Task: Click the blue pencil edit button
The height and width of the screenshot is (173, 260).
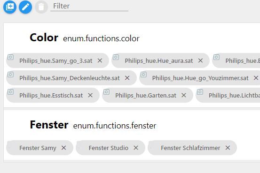Action: pyautogui.click(x=25, y=7)
